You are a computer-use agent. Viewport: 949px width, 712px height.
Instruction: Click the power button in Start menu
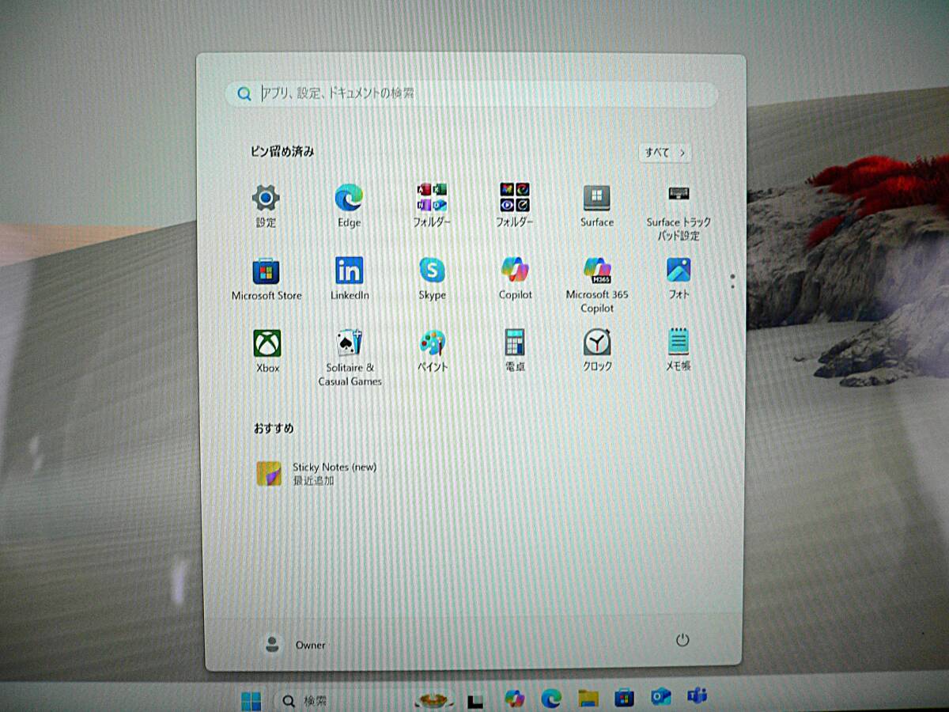[x=682, y=641]
